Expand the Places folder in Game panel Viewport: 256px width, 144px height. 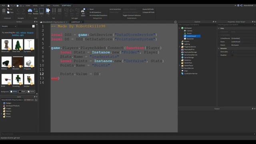[2, 114]
